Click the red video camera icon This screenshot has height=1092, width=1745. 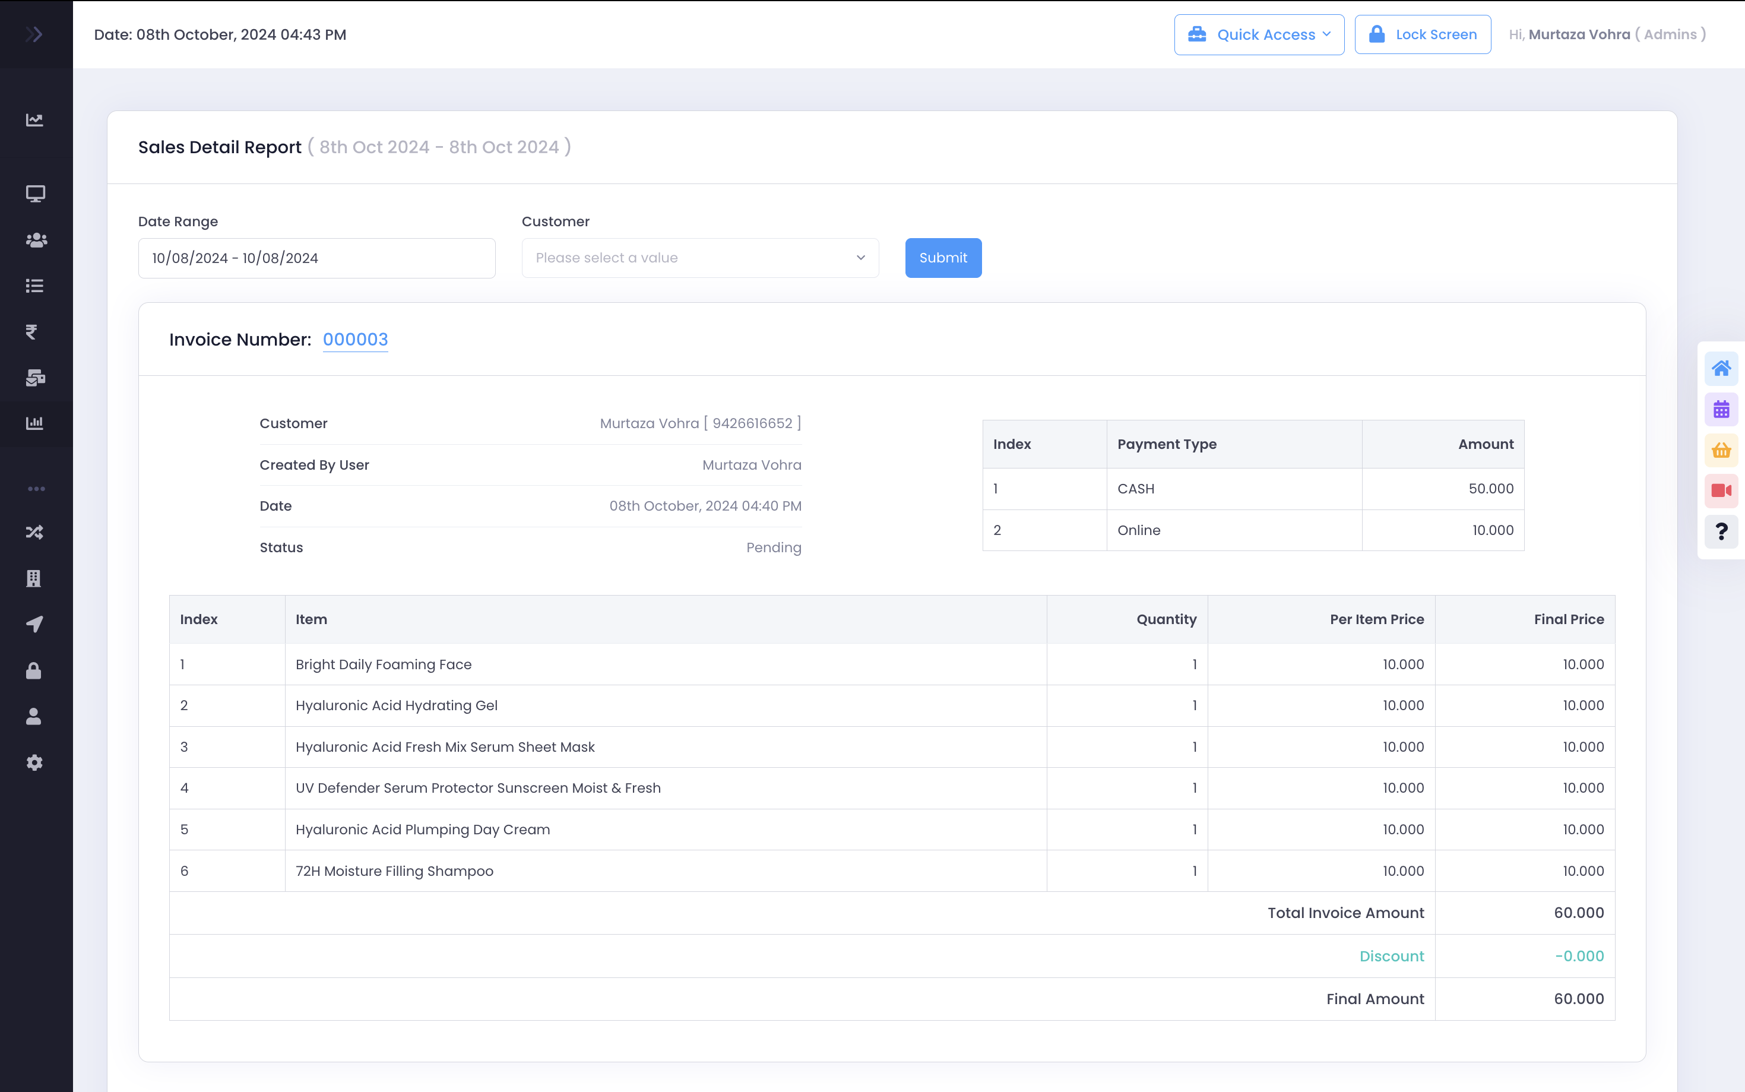point(1721,491)
